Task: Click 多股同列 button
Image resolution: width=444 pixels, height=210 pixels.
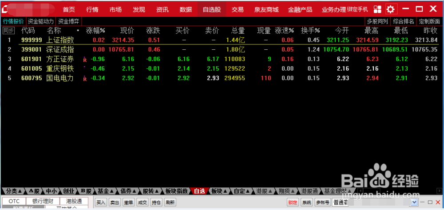Action: pos(377,21)
